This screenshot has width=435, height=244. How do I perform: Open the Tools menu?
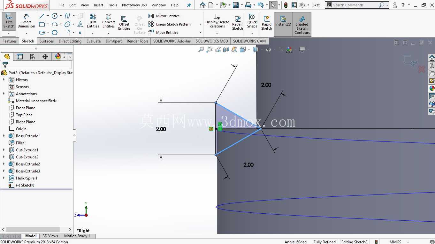[x=112, y=5]
